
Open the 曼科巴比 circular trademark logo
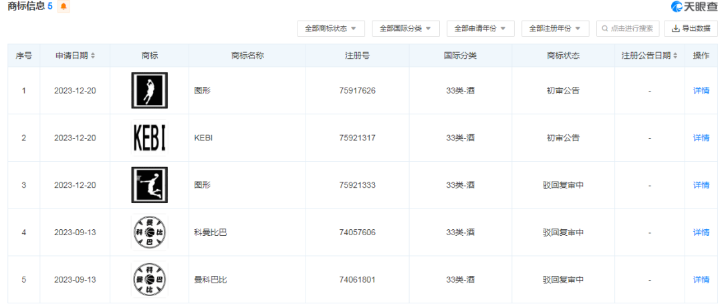coord(149,279)
